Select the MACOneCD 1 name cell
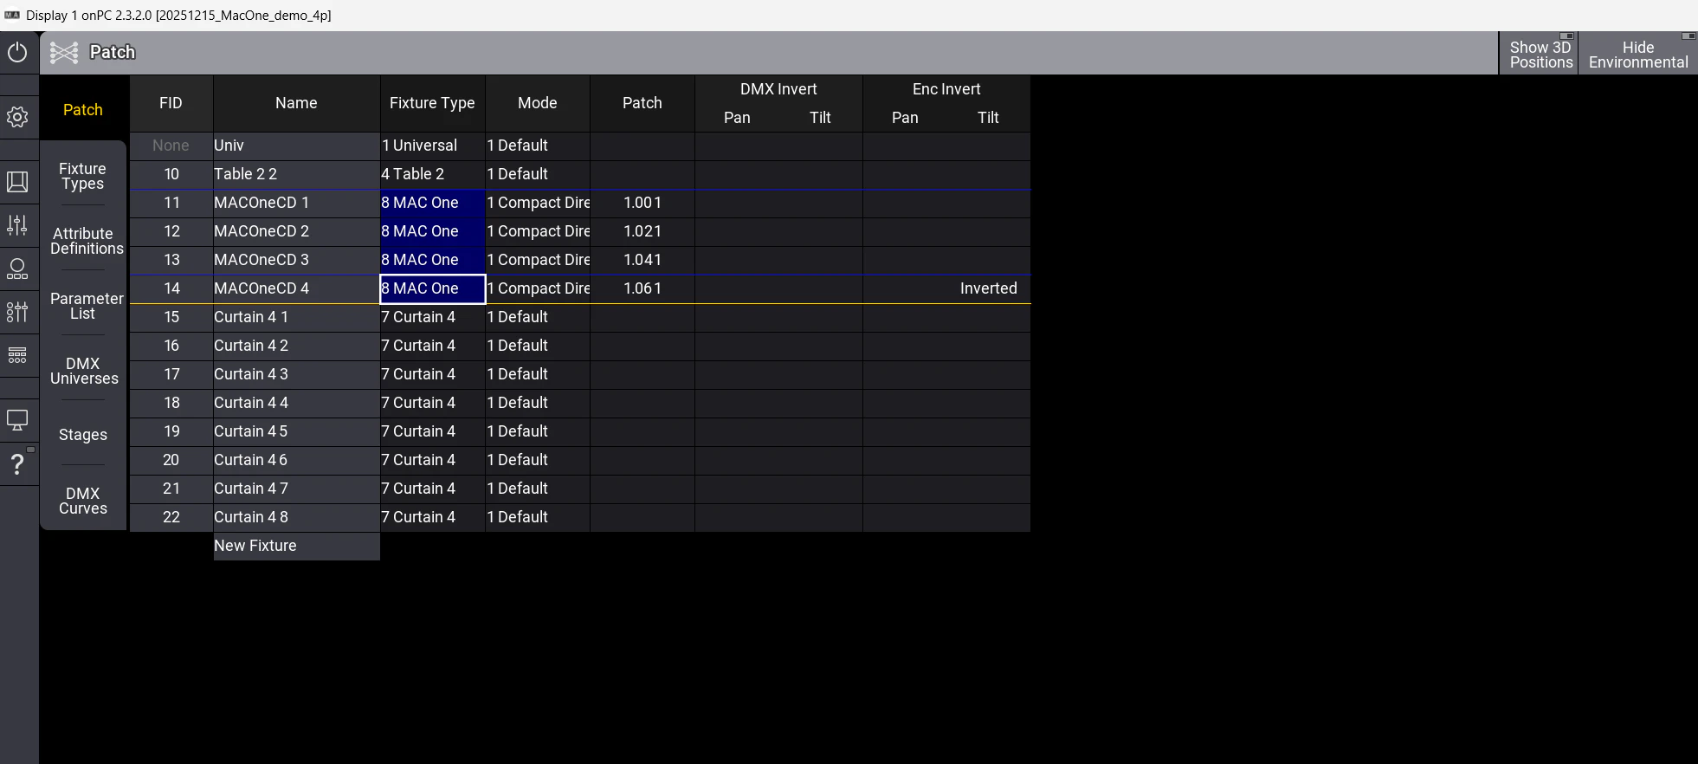Image resolution: width=1698 pixels, height=764 pixels. pos(296,203)
